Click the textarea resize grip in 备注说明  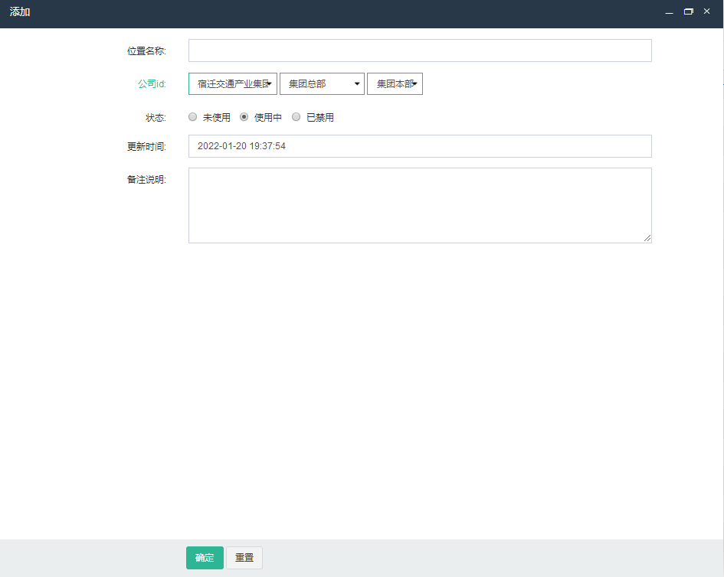coord(647,239)
